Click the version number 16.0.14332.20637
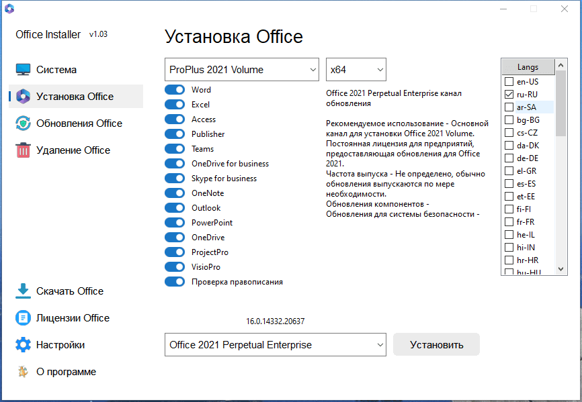Image resolution: width=582 pixels, height=402 pixels. (x=276, y=321)
